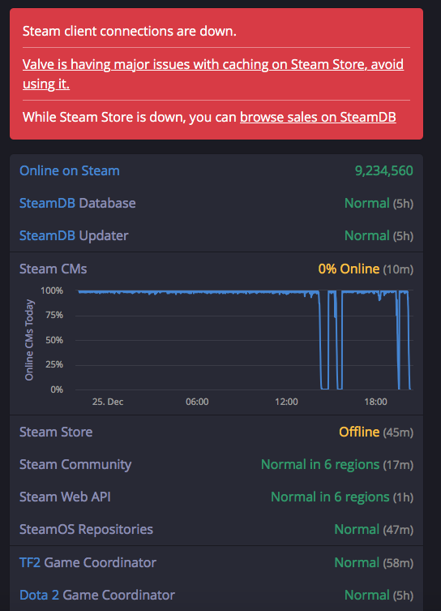Click the Steam Community label
441x611 pixels.
pyautogui.click(x=75, y=464)
